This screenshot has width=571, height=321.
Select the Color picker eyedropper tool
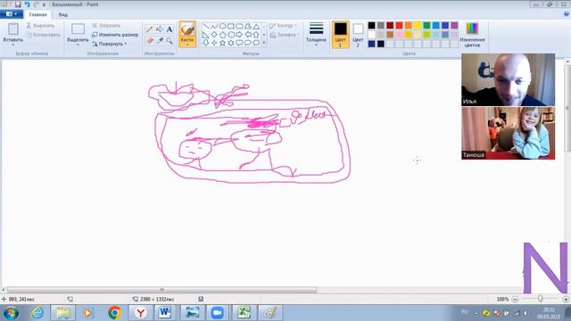[160, 41]
